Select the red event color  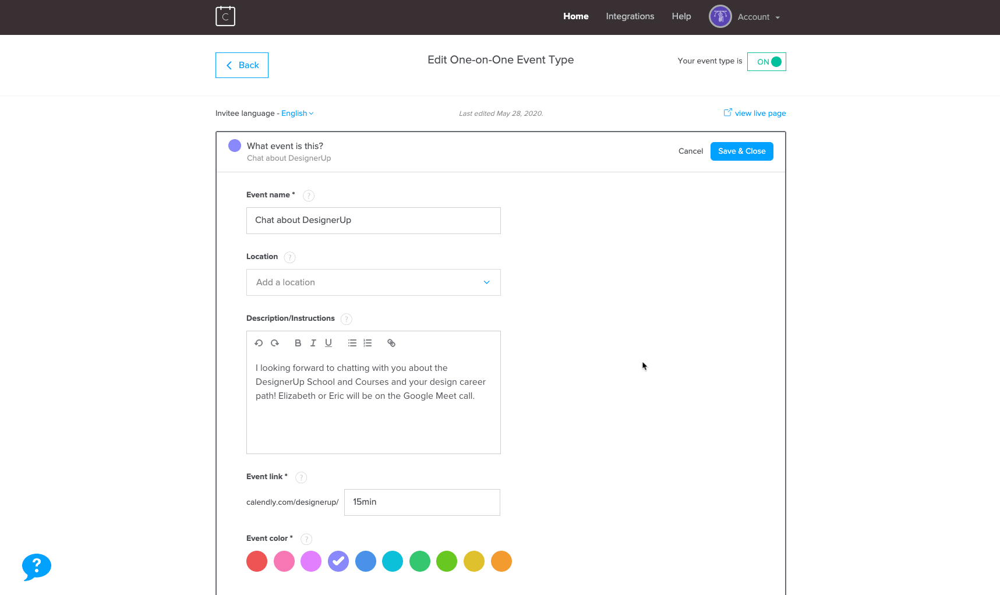[257, 561]
